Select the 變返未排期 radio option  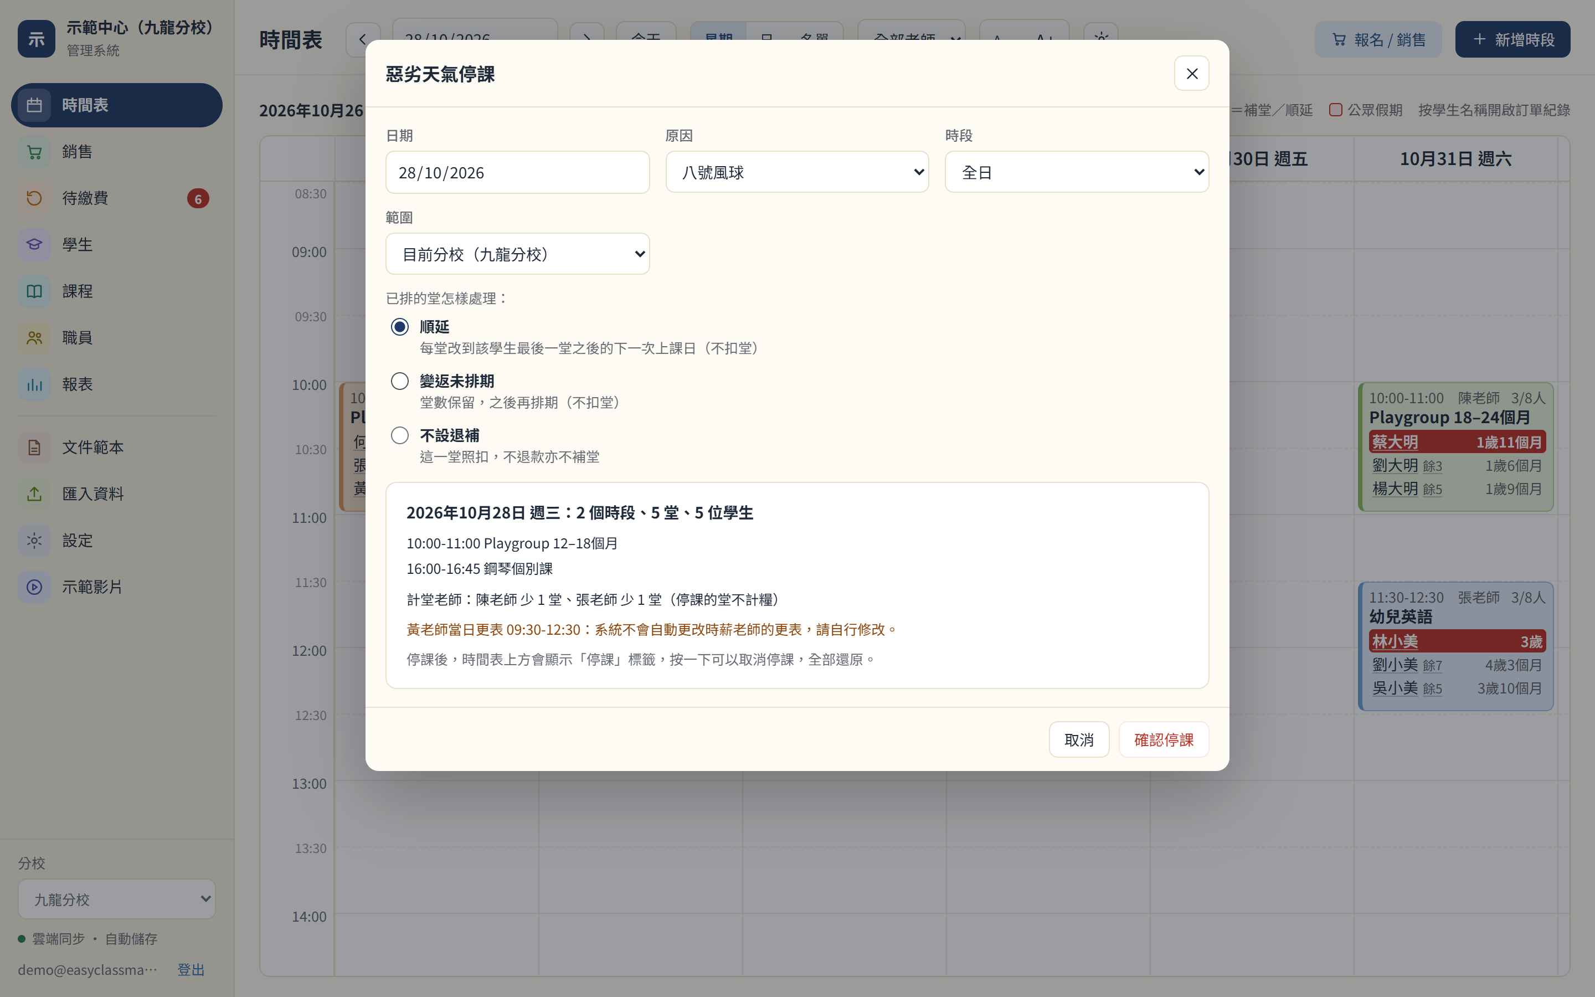399,381
